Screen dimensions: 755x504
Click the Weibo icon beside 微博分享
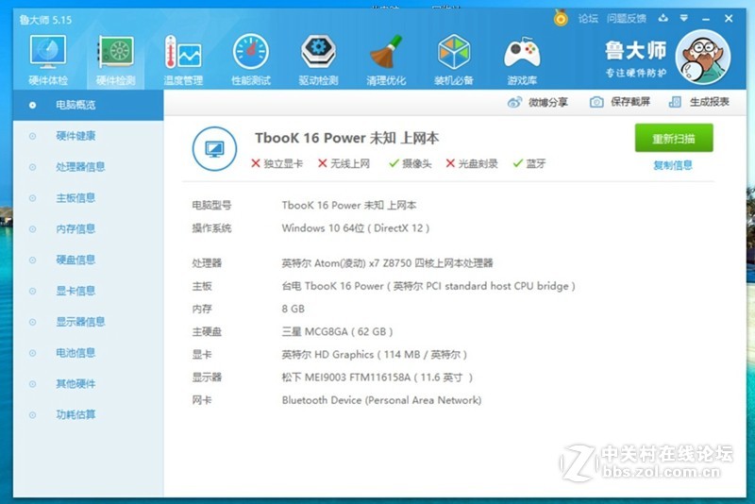(x=514, y=102)
